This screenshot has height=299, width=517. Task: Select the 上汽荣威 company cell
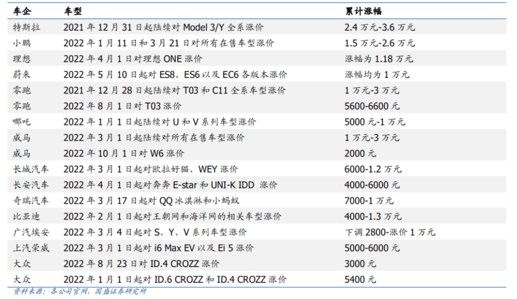coord(31,248)
